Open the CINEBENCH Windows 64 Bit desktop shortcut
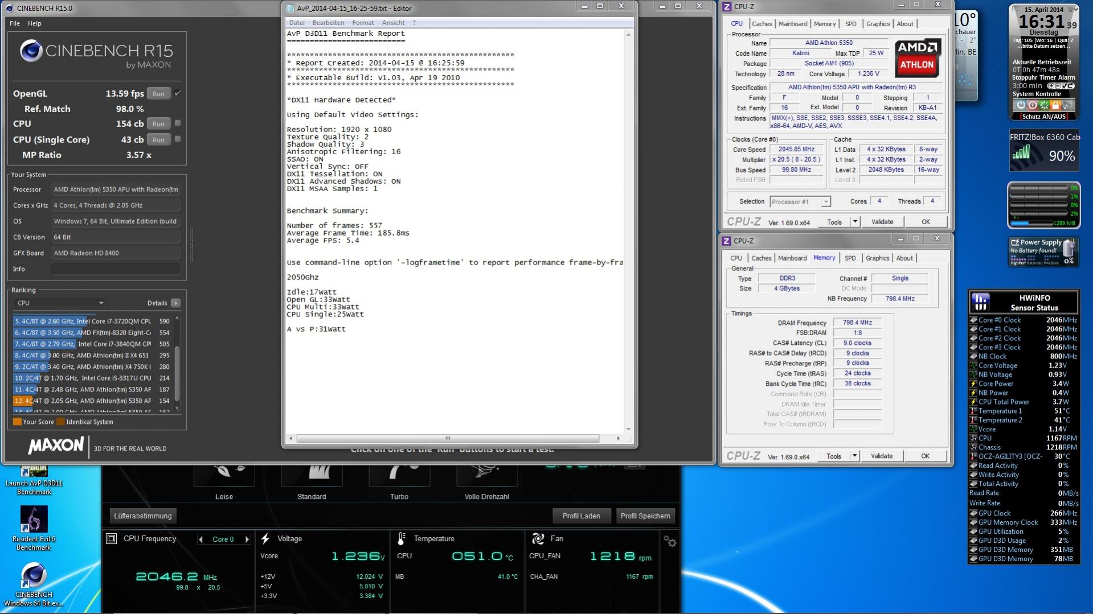1093x614 pixels. tap(34, 584)
